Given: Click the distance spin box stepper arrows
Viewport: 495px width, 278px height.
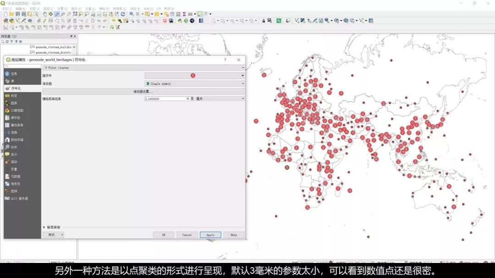Looking at the screenshot, I should tap(192, 99).
